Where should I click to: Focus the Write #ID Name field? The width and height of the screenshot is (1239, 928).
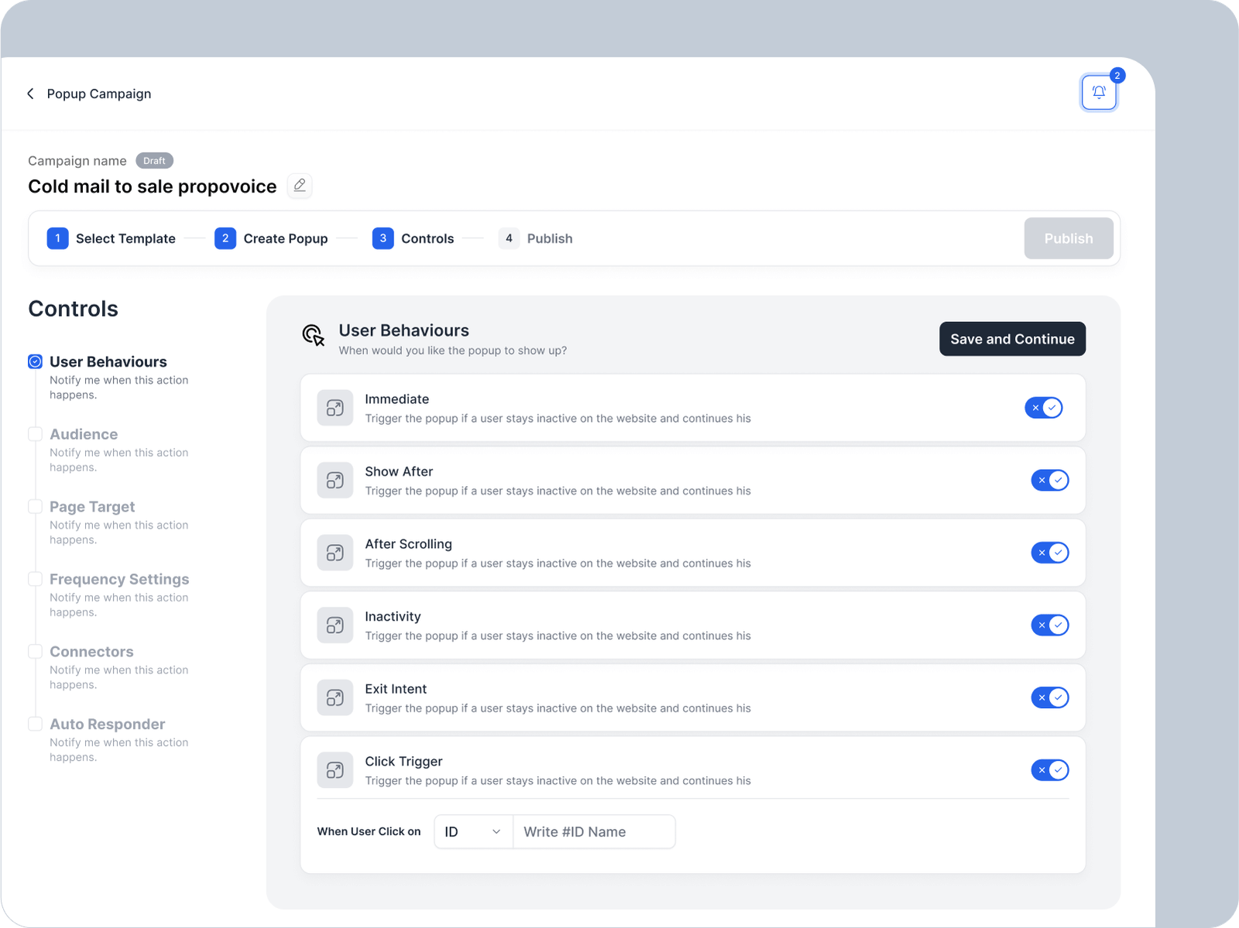pyautogui.click(x=594, y=832)
